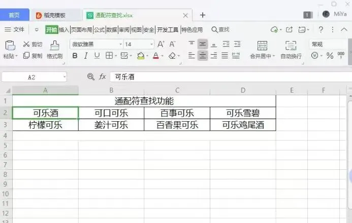Click the decrease indent icon
The width and height of the screenshot is (352, 223).
226,44
